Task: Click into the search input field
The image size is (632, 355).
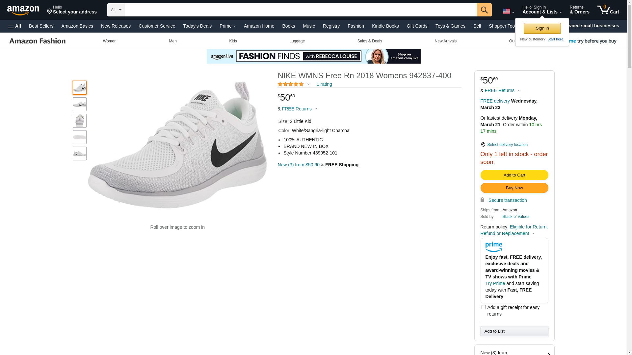Action: 300,10
